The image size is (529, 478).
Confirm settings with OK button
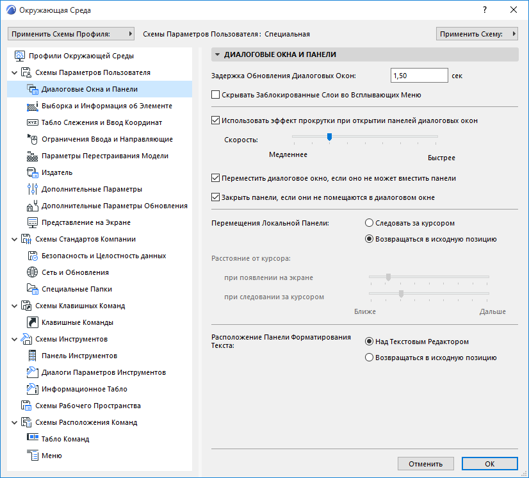tap(489, 464)
